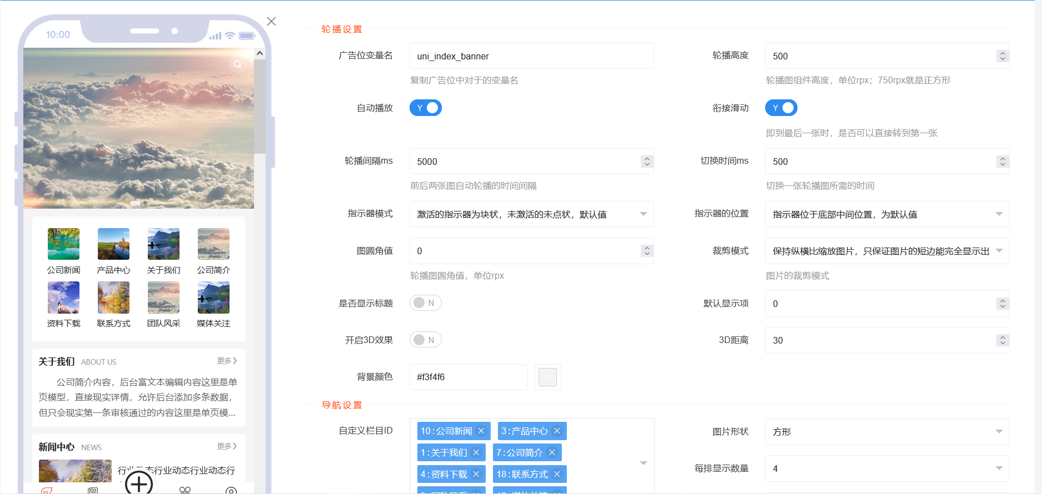1042x494 pixels.
Task: Click the 3D距离 number field
Action: click(x=887, y=340)
